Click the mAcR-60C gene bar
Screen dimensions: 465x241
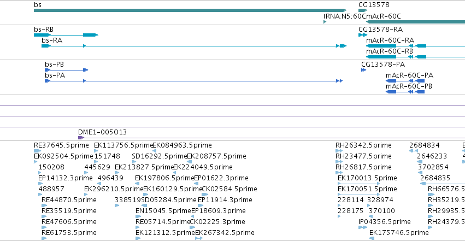(415, 22)
